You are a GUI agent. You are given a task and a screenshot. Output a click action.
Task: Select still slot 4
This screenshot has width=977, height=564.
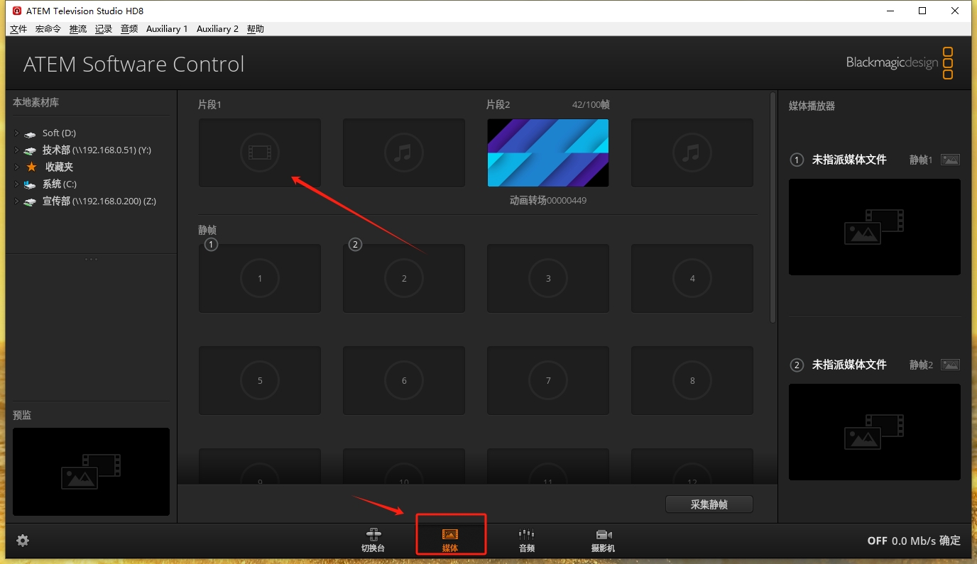point(692,278)
